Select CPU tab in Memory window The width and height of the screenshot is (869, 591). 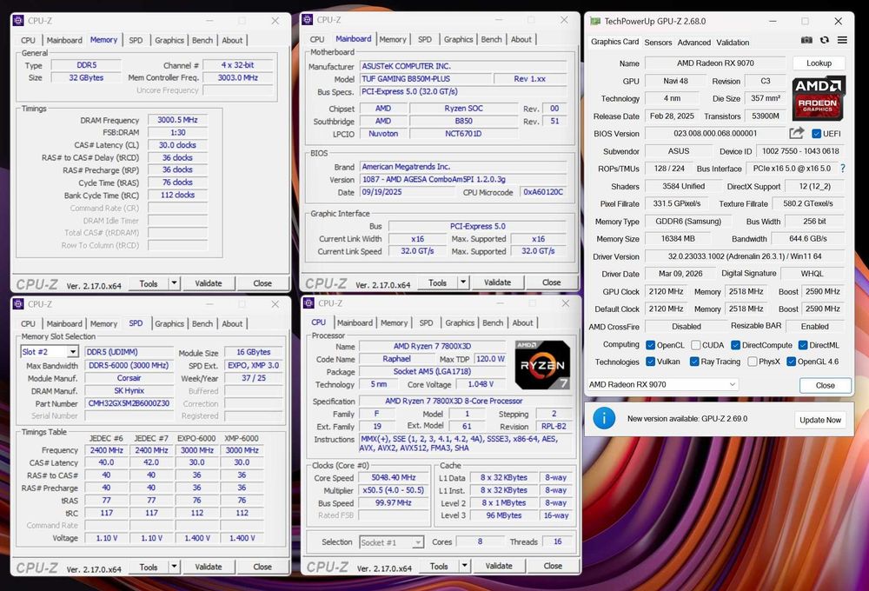28,40
